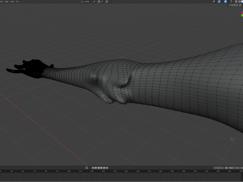Viewport: 243px width, 182px height.
Task: Toggle auto merge vertices
Action: [240, 5]
